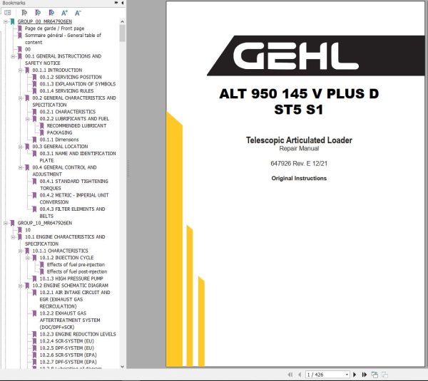This screenshot has height=381, width=428.
Task: Collapse 00.1 GENERAL INSTRUCTIONS node
Action: pos(13,56)
